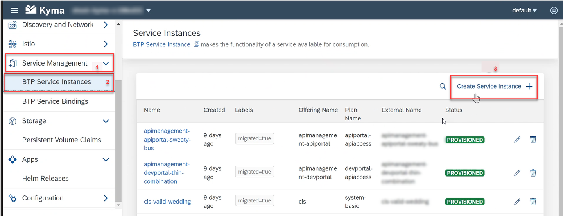The width and height of the screenshot is (563, 216).
Task: Click PROVISIONED status of apiportal row
Action: pos(465,140)
